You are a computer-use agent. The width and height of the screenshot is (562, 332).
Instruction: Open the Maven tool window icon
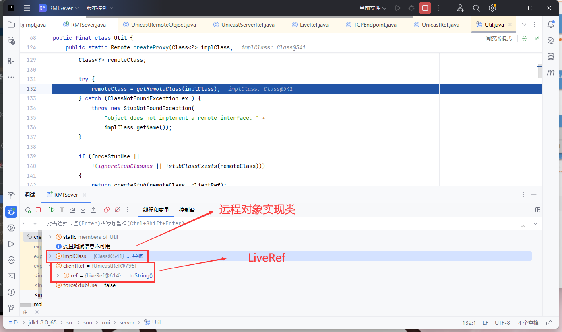pyautogui.click(x=550, y=73)
